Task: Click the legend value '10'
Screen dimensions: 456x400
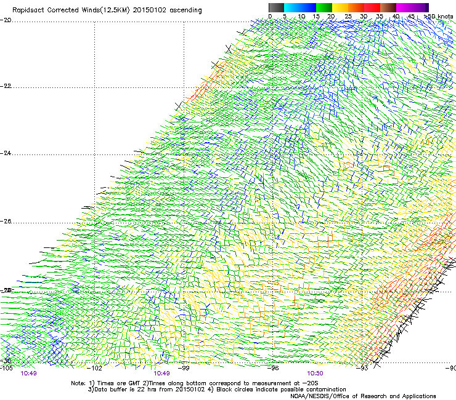Action: 301,17
